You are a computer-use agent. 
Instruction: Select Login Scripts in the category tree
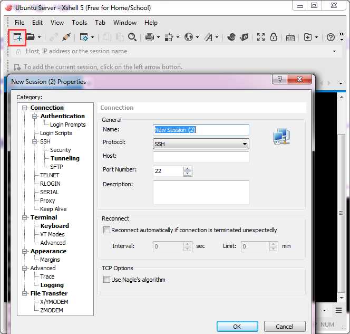point(56,133)
